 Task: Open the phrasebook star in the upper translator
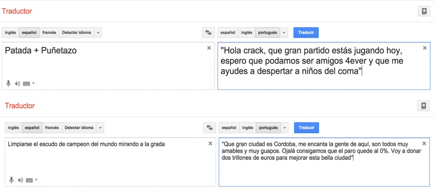point(424,11)
